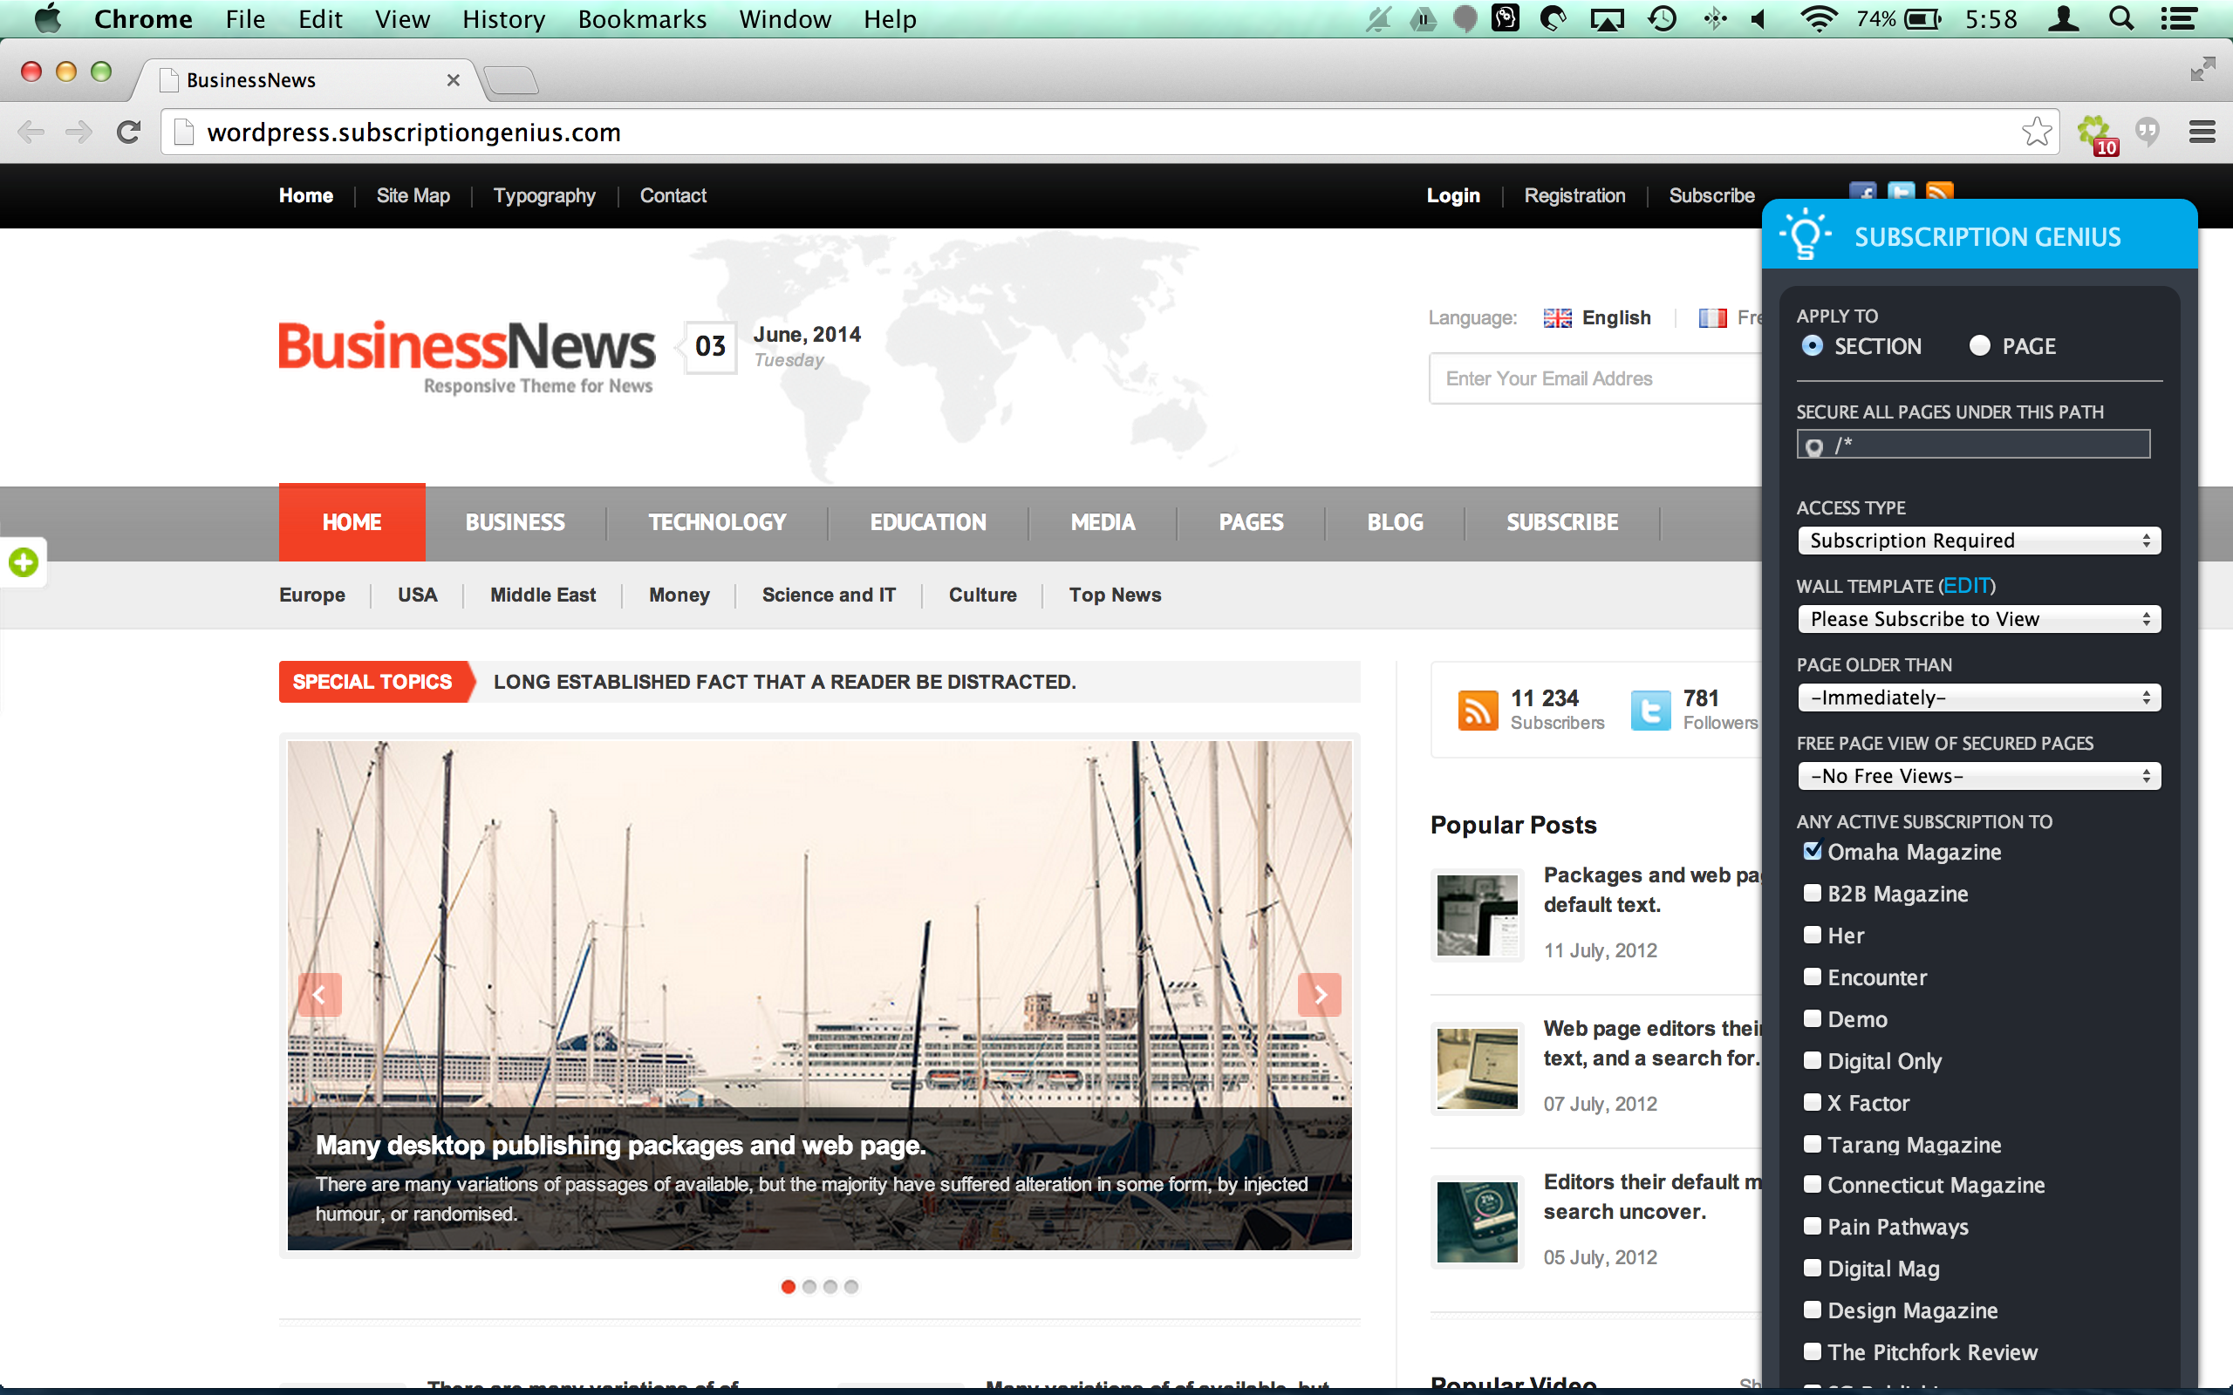This screenshot has height=1395, width=2233.
Task: Check the B2B Magazine checkbox
Action: tap(1813, 893)
